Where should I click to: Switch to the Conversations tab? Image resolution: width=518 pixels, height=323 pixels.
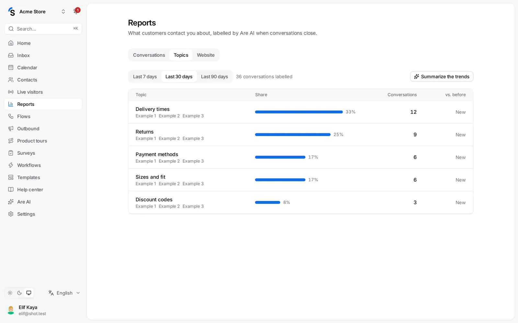point(149,55)
